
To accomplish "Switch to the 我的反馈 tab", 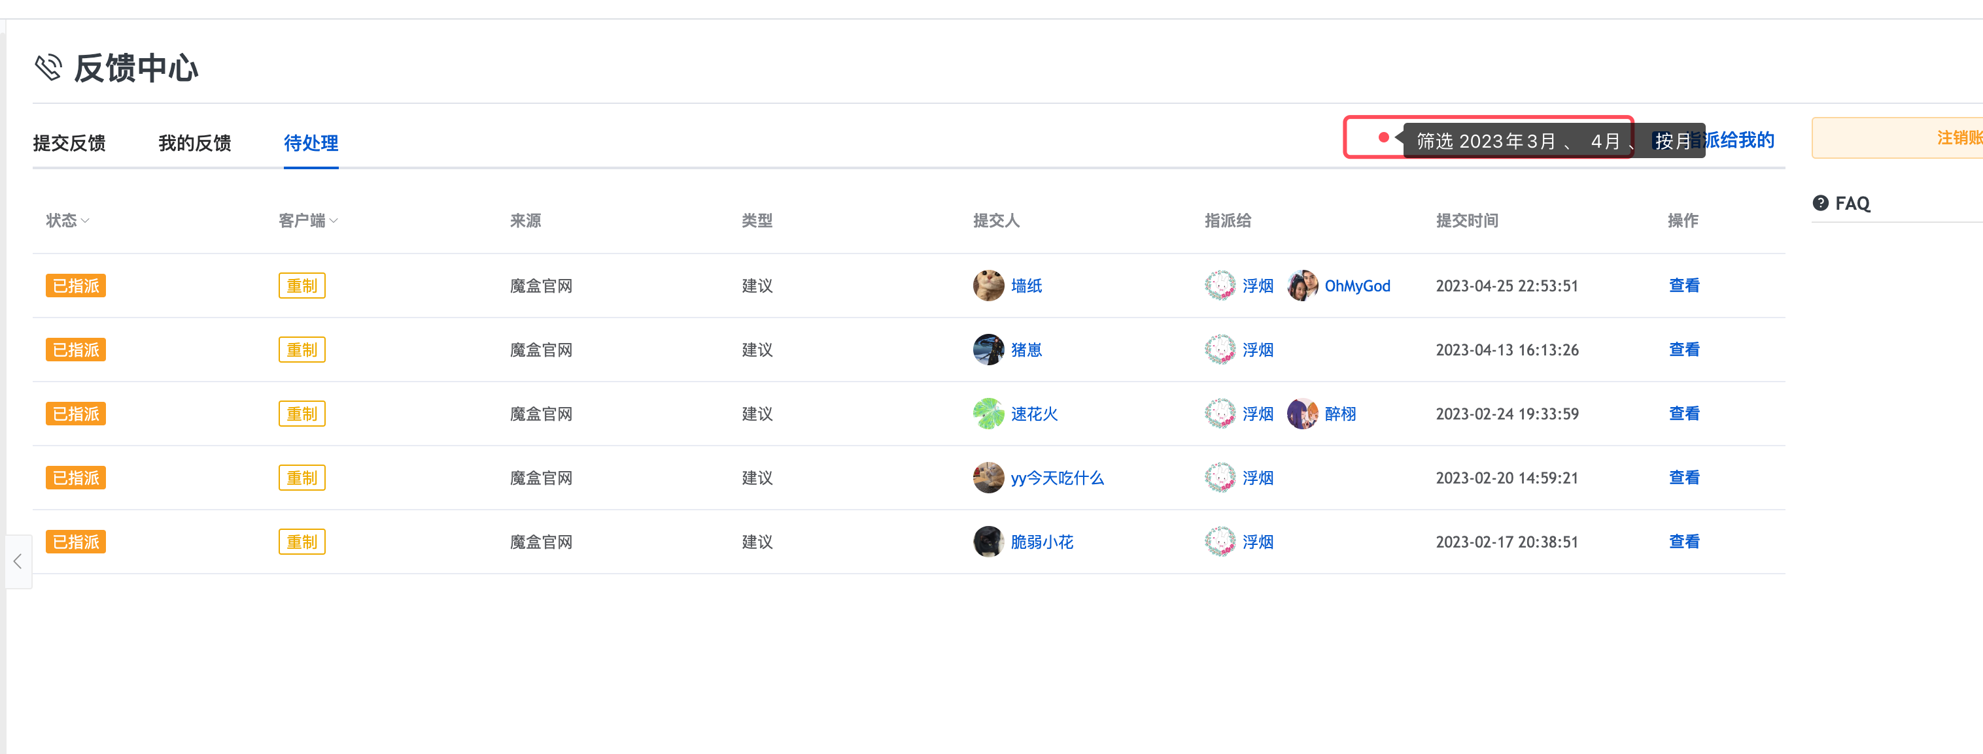I will [194, 143].
